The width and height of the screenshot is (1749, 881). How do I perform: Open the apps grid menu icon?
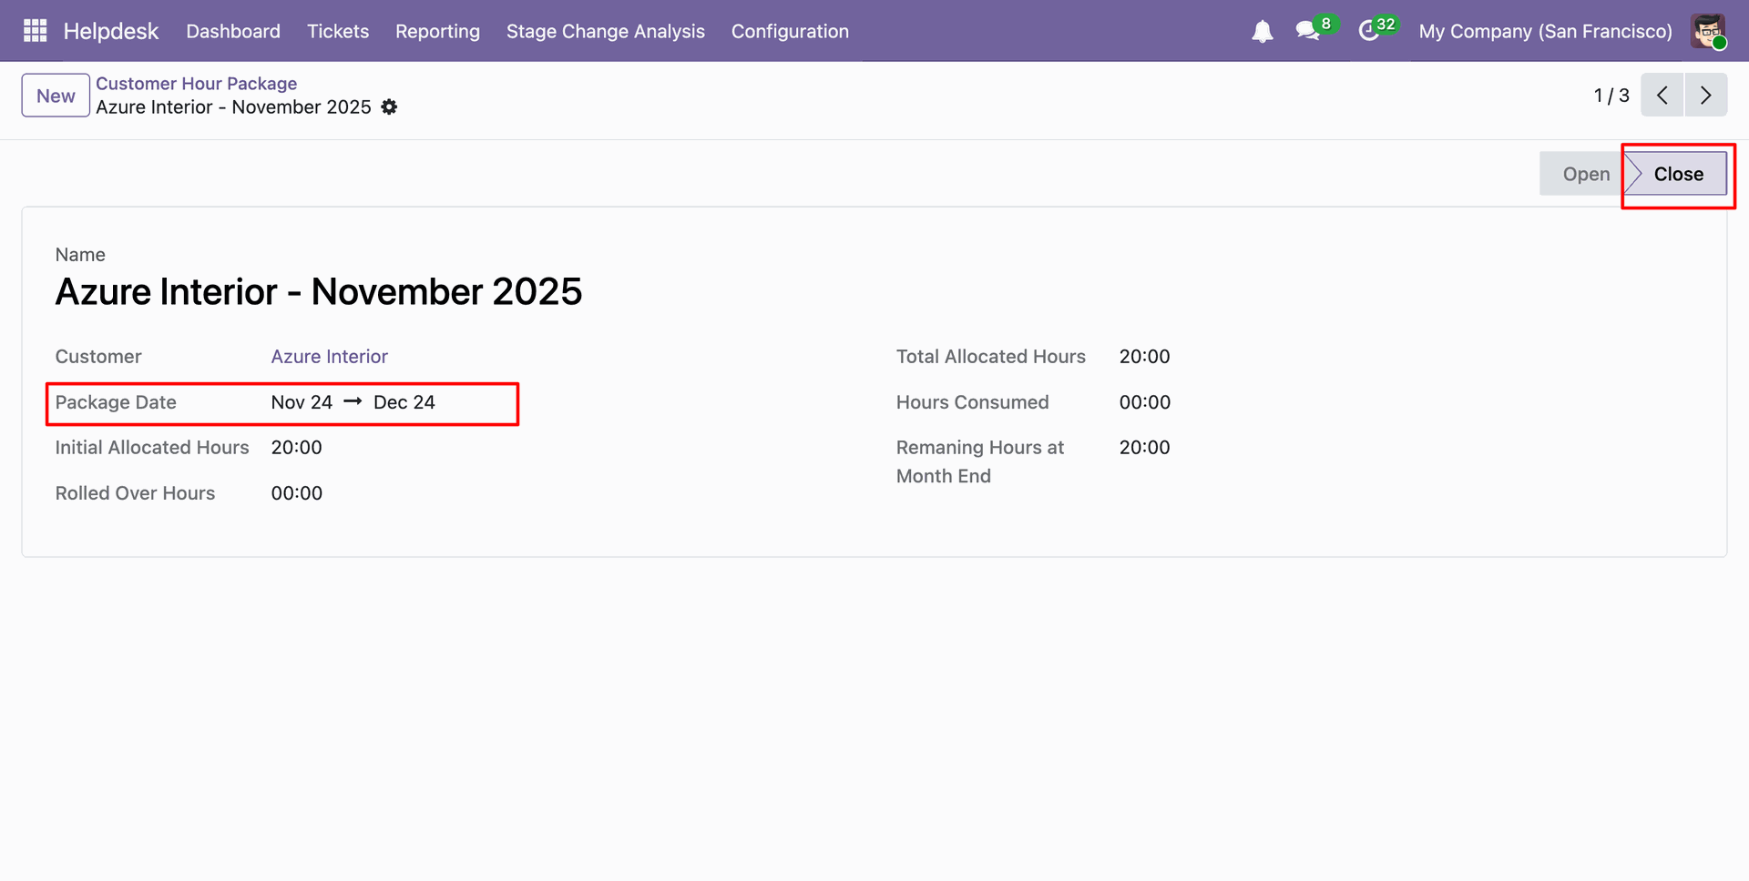(x=35, y=31)
